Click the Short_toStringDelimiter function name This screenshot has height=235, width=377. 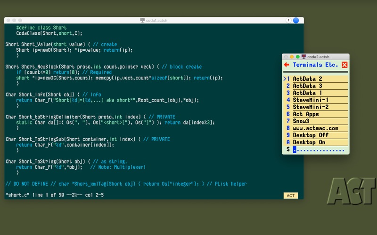pos(49,117)
